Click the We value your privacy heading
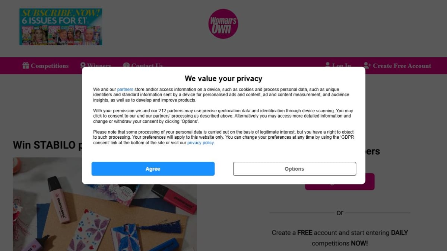447x251 pixels. 223,78
